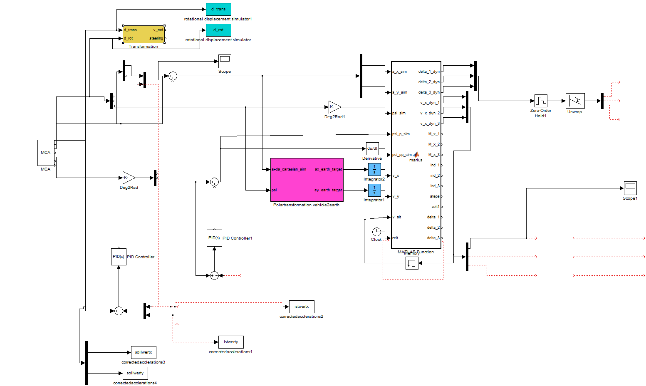Click the Memory block below MATLAB Function
This screenshot has height=386, width=646.
pyautogui.click(x=412, y=263)
